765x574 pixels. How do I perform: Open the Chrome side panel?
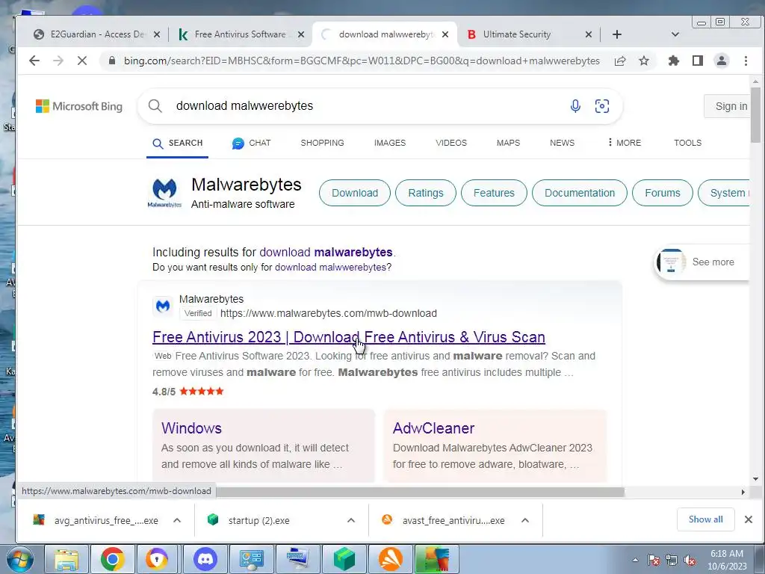(698, 61)
